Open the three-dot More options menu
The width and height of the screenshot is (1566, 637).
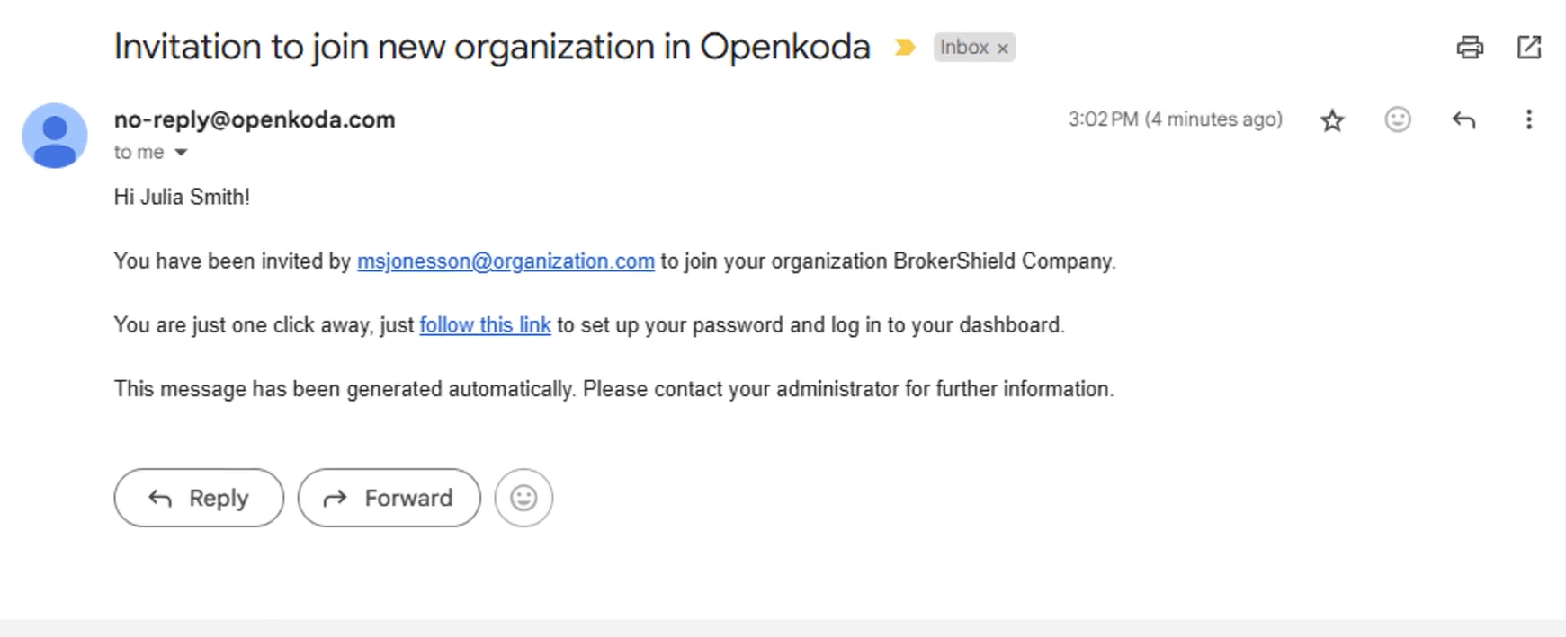pos(1528,119)
